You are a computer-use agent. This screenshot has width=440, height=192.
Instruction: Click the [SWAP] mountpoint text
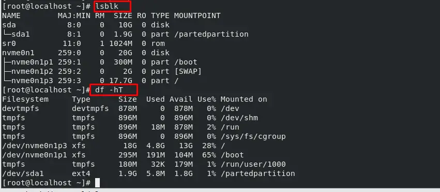pyautogui.click(x=188, y=71)
